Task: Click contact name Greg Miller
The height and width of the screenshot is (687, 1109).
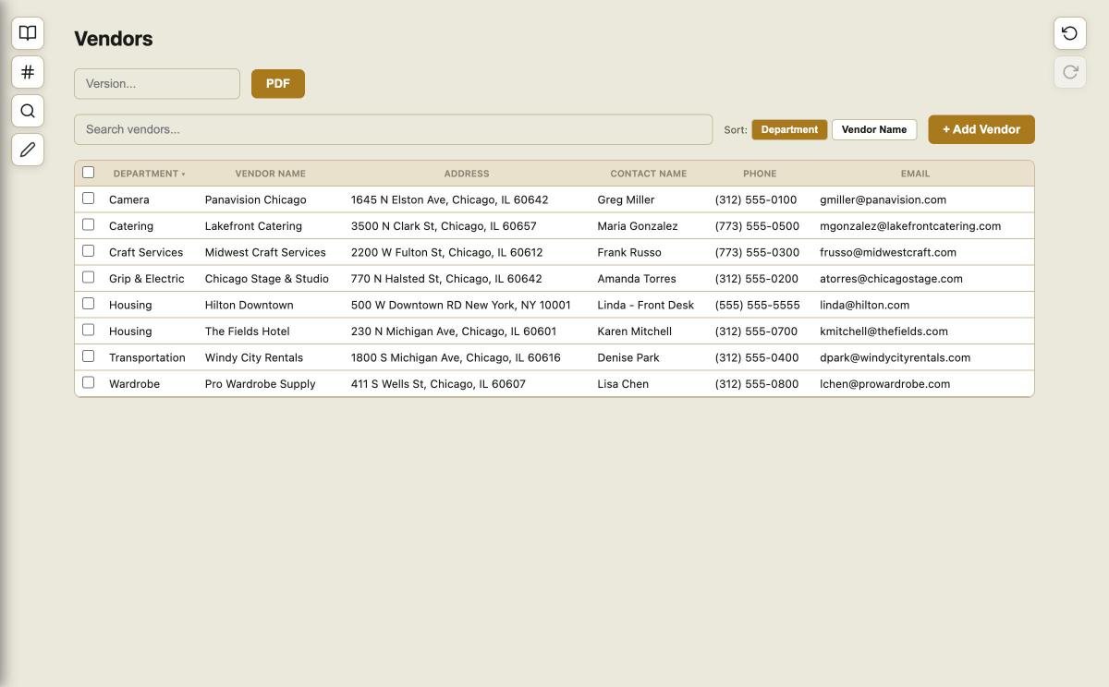Action: point(626,199)
